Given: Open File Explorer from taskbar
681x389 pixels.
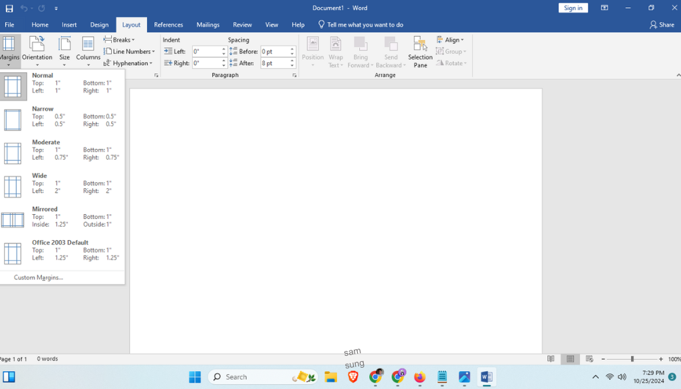Looking at the screenshot, I should pos(331,377).
